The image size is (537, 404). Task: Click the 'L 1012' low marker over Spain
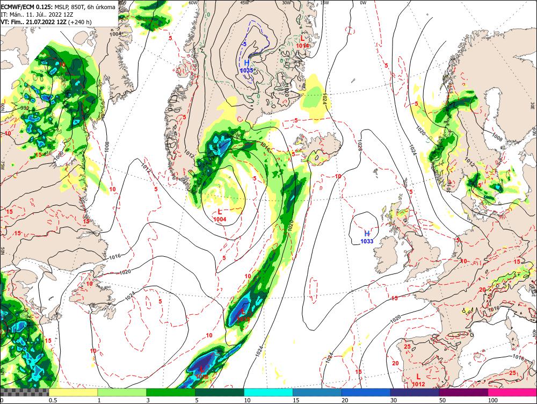[x=418, y=381]
